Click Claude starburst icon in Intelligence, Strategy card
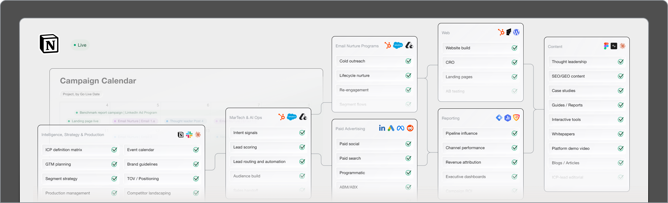The width and height of the screenshot is (668, 203). [x=198, y=134]
